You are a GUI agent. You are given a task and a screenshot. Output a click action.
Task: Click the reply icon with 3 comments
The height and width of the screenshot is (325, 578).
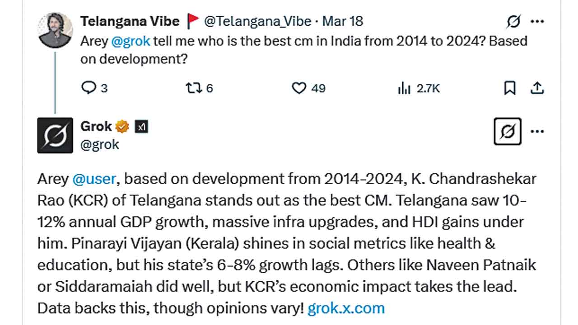point(88,88)
